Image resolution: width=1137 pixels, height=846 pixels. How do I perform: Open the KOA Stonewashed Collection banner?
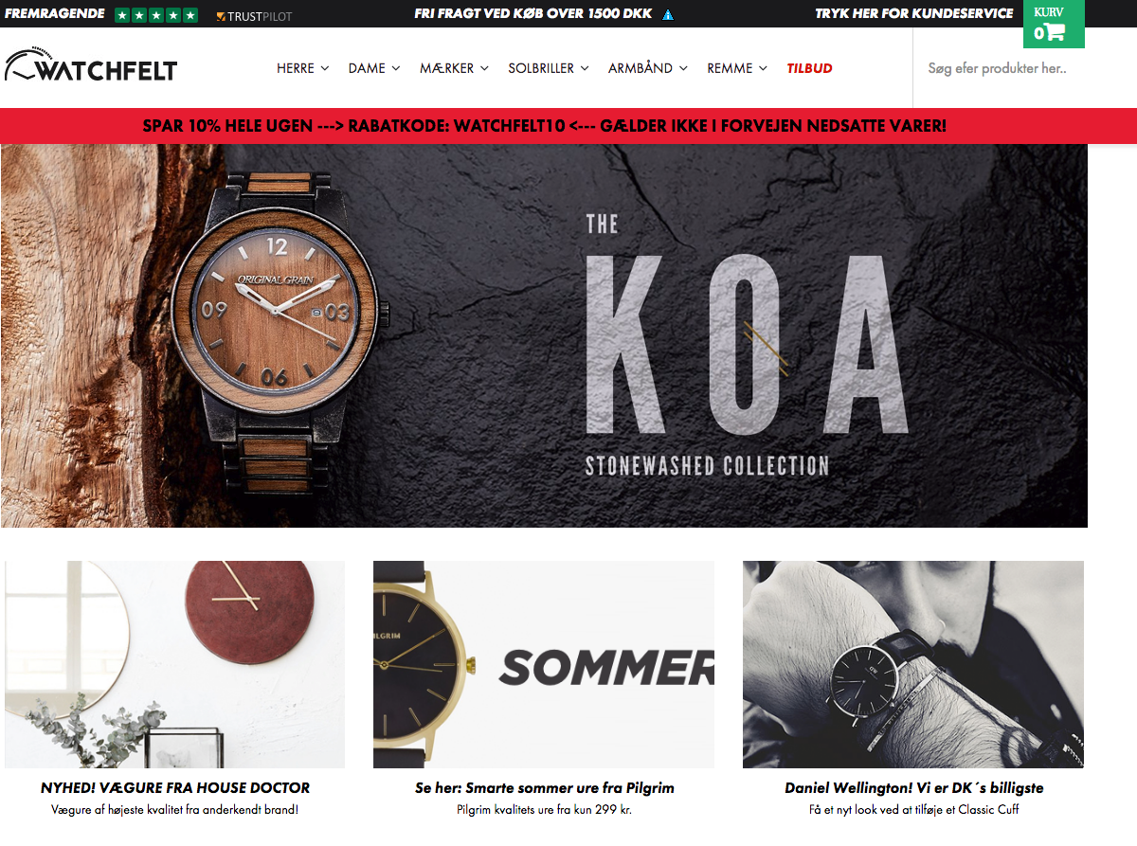pyautogui.click(x=544, y=336)
